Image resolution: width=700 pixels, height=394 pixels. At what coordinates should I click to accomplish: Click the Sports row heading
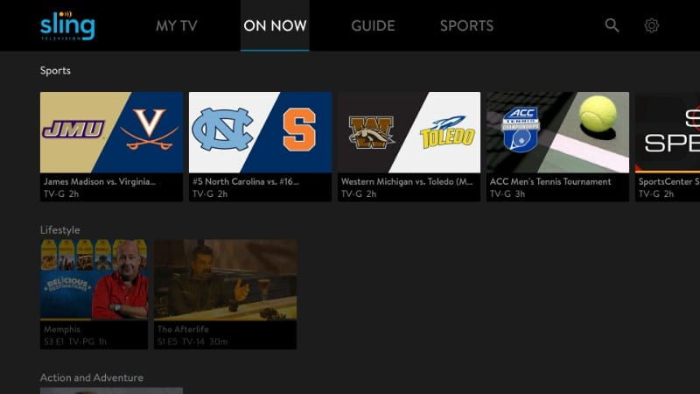click(x=55, y=71)
